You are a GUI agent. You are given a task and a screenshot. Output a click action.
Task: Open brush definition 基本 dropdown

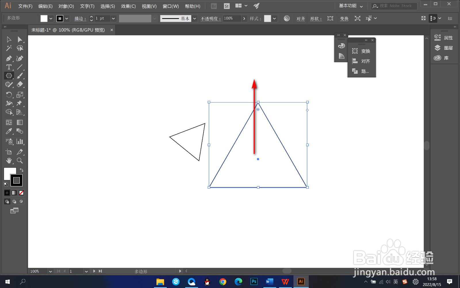point(195,18)
